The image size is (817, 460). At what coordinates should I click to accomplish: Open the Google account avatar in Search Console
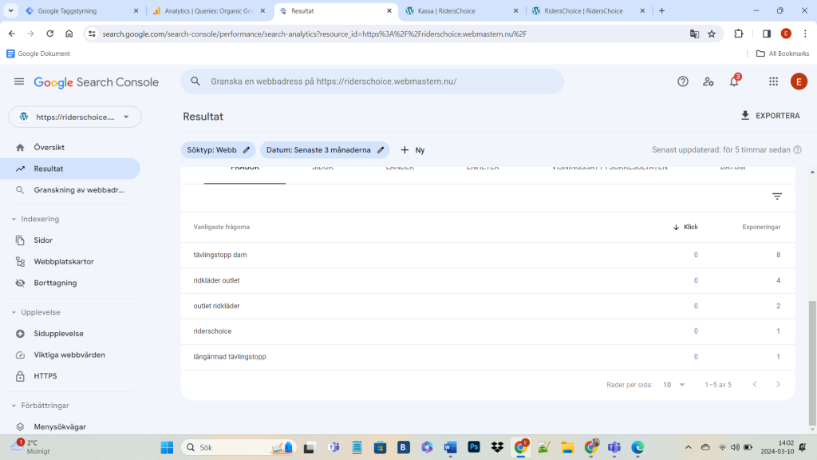pyautogui.click(x=799, y=81)
